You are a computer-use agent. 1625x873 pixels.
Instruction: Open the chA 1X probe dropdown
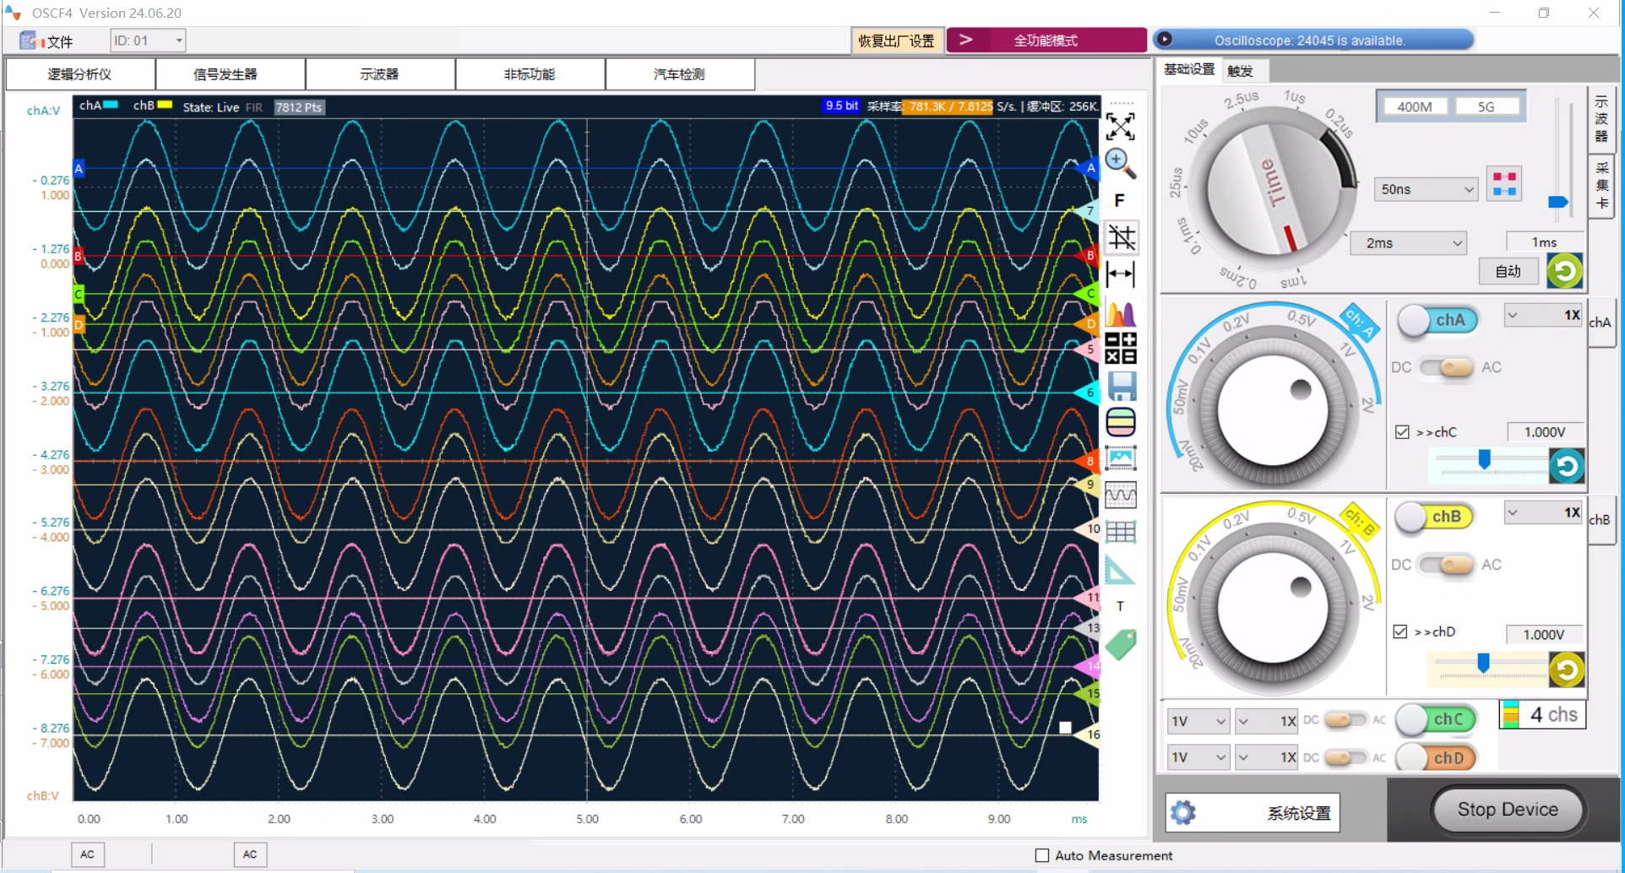click(x=1543, y=315)
